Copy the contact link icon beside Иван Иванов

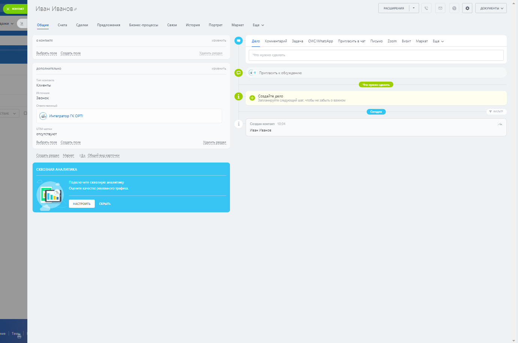tap(75, 9)
